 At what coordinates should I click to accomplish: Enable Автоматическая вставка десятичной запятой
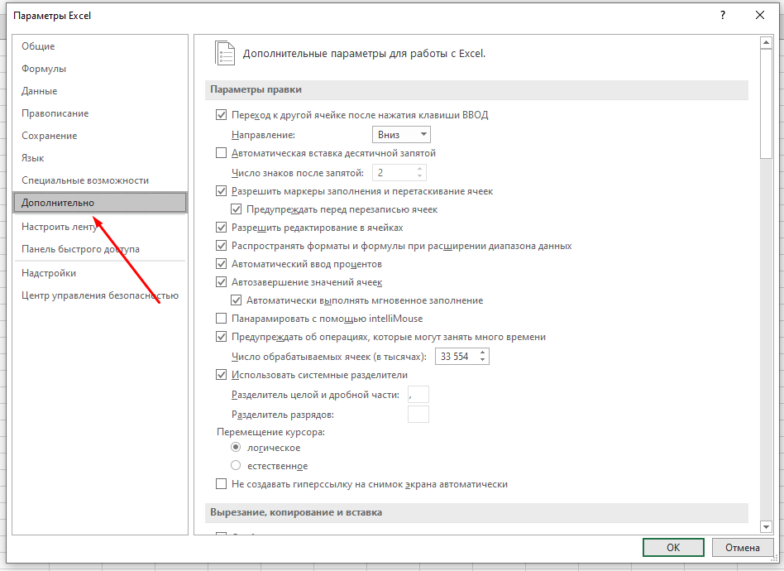pos(221,152)
